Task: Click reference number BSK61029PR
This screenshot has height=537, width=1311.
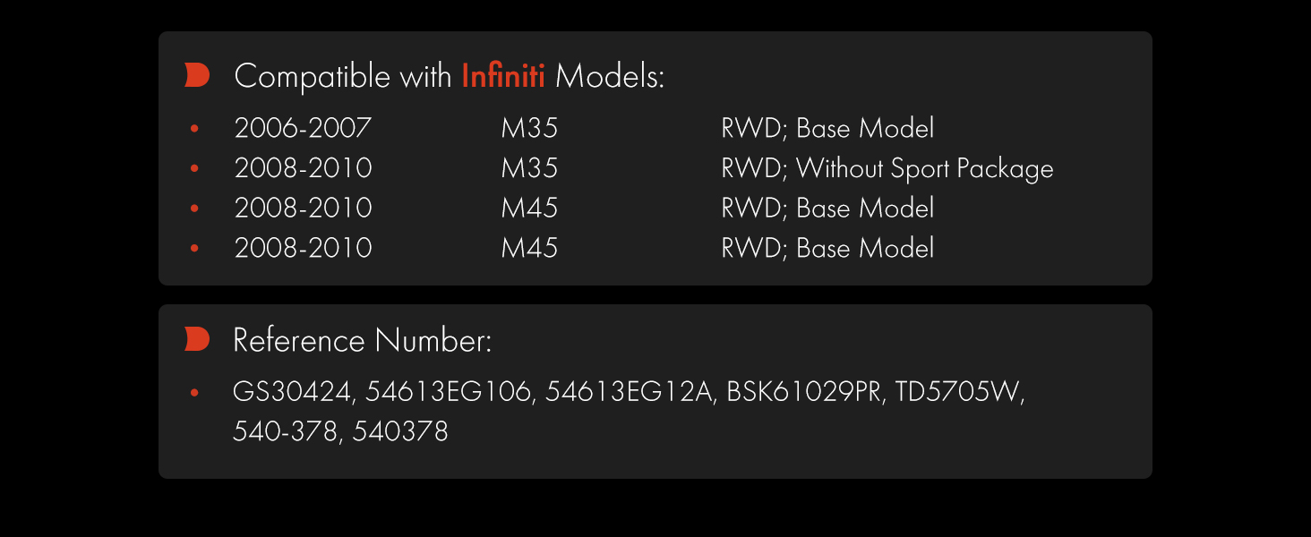Action: (x=806, y=392)
